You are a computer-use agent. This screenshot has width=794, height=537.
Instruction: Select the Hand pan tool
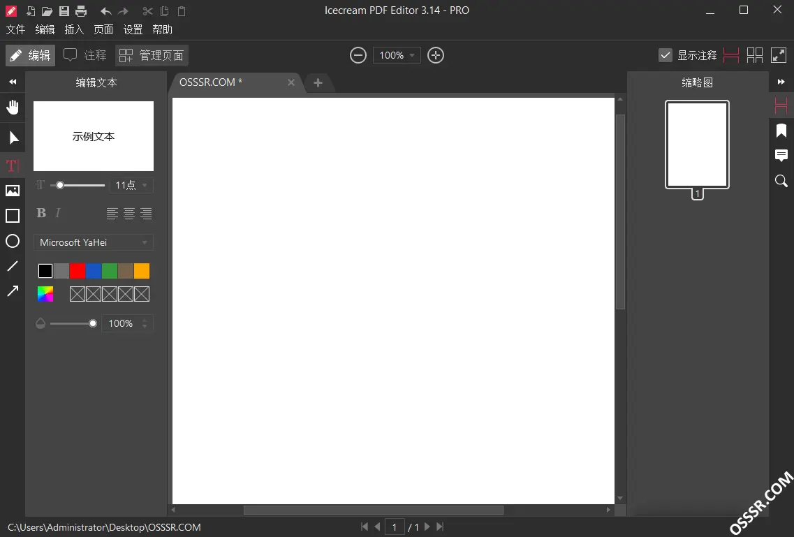(x=13, y=107)
